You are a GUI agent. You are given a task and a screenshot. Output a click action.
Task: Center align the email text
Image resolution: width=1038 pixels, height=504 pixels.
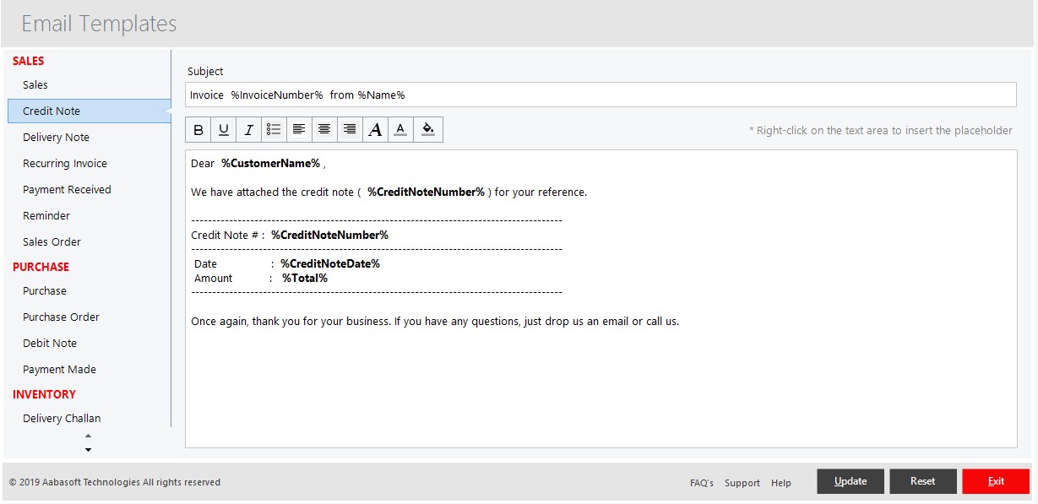[x=324, y=129]
